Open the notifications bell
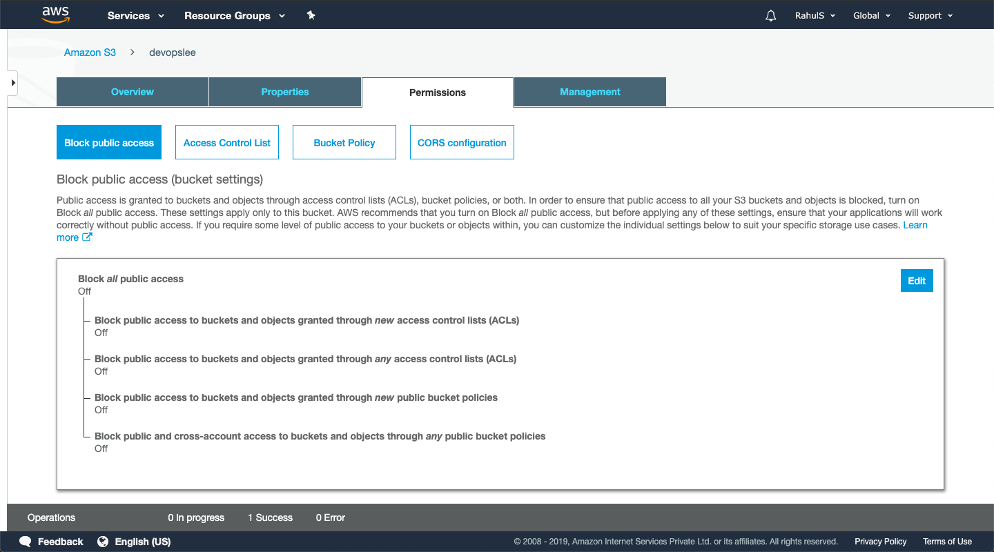994x552 pixels. (x=771, y=15)
